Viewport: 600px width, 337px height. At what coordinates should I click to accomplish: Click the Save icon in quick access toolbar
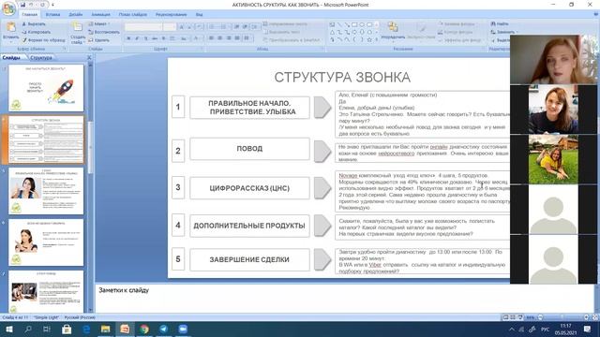22,5
